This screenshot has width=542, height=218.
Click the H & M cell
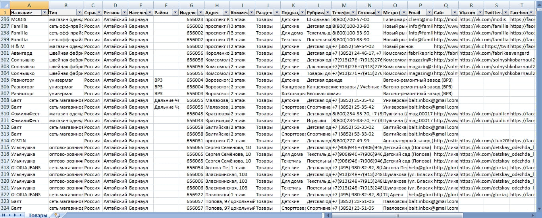(x=29, y=46)
